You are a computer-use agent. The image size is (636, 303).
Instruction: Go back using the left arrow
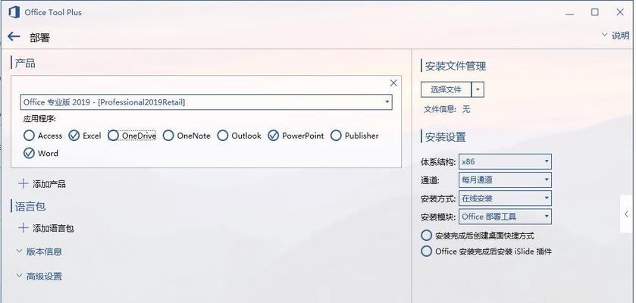14,37
